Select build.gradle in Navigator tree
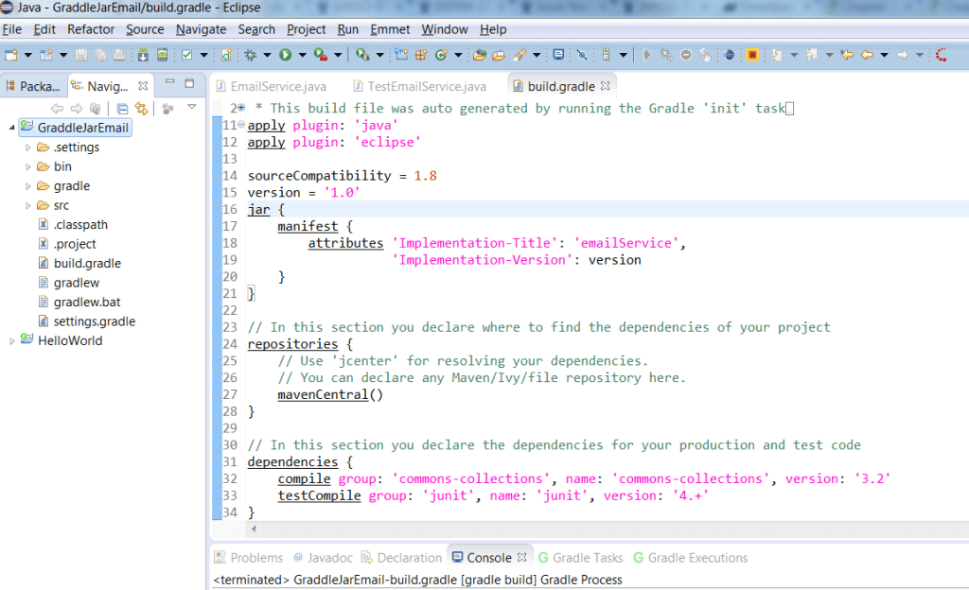The image size is (969, 590). (x=87, y=264)
